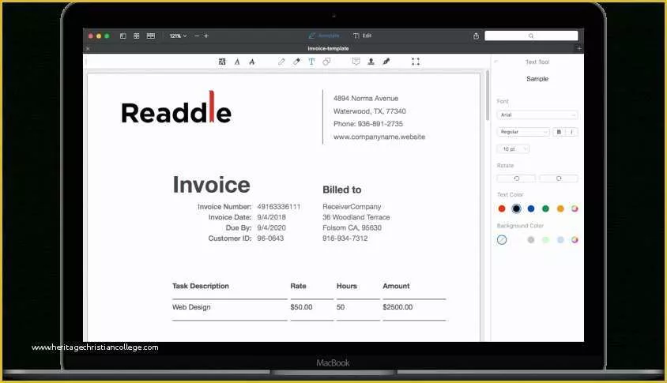The image size is (667, 383).
Task: Toggle Bold text style
Action: [559, 132]
